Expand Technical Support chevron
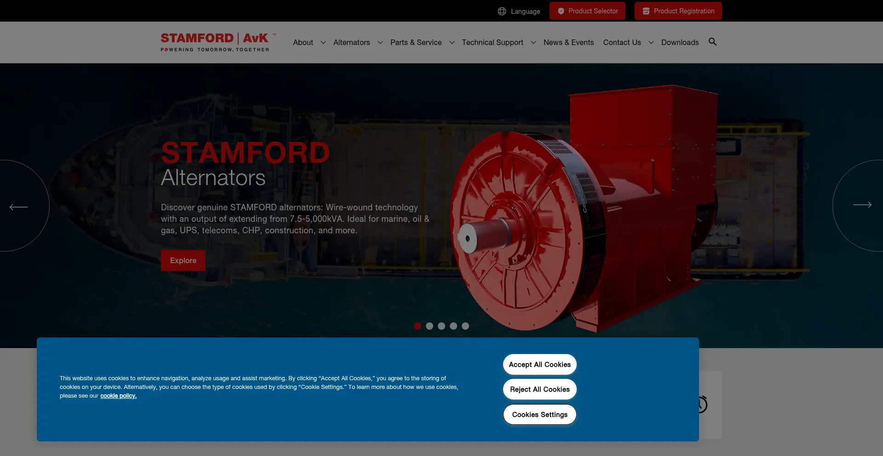Image resolution: width=883 pixels, height=456 pixels. (x=533, y=42)
